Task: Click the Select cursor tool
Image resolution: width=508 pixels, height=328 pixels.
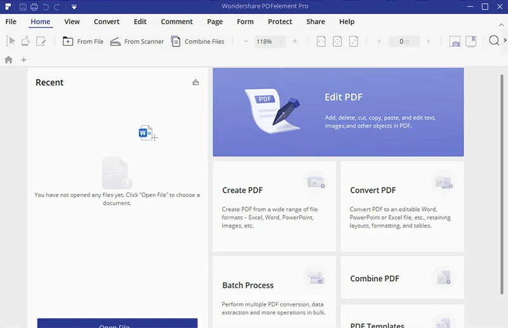Action: tap(10, 41)
